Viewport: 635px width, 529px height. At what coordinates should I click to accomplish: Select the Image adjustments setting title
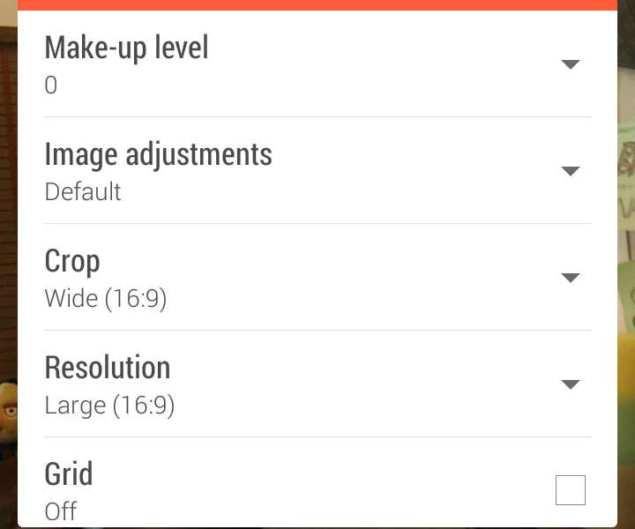(158, 154)
